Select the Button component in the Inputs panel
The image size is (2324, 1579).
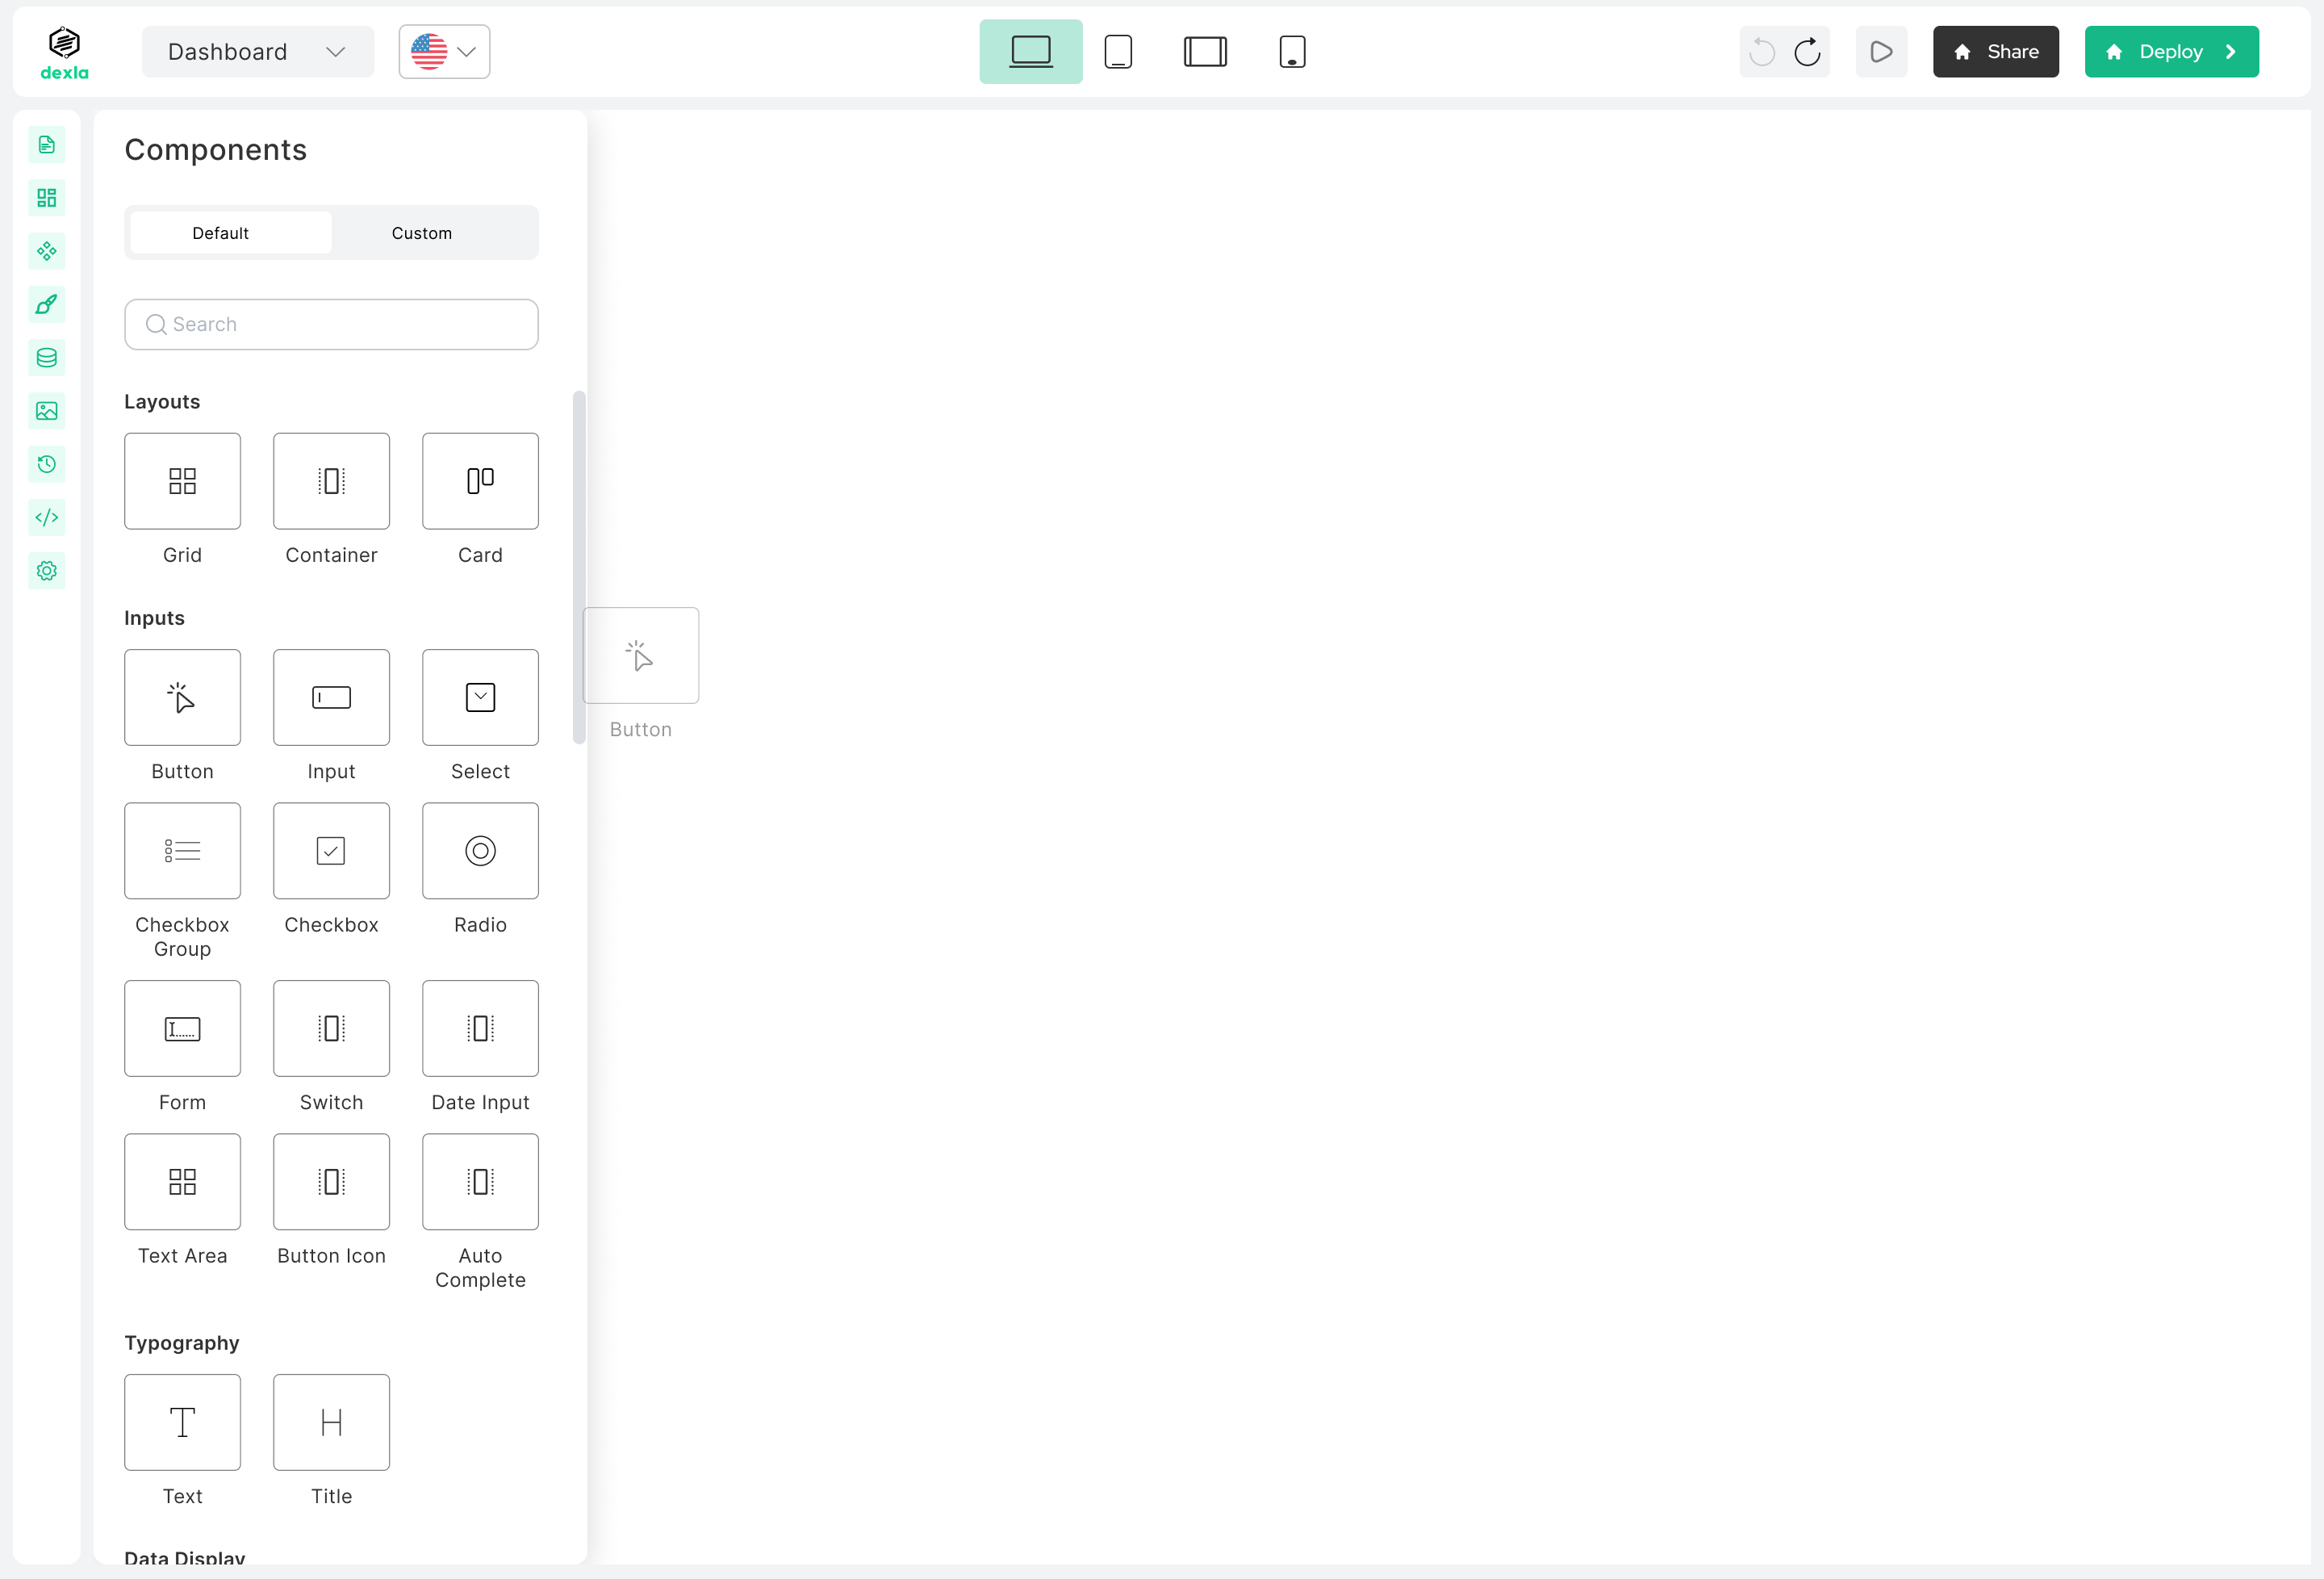pos(182,697)
